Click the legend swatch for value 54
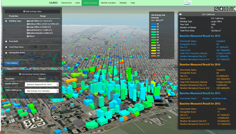 pyautogui.click(x=154, y=32)
